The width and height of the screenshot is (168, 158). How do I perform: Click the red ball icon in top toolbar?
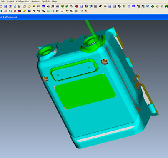coord(76,6)
